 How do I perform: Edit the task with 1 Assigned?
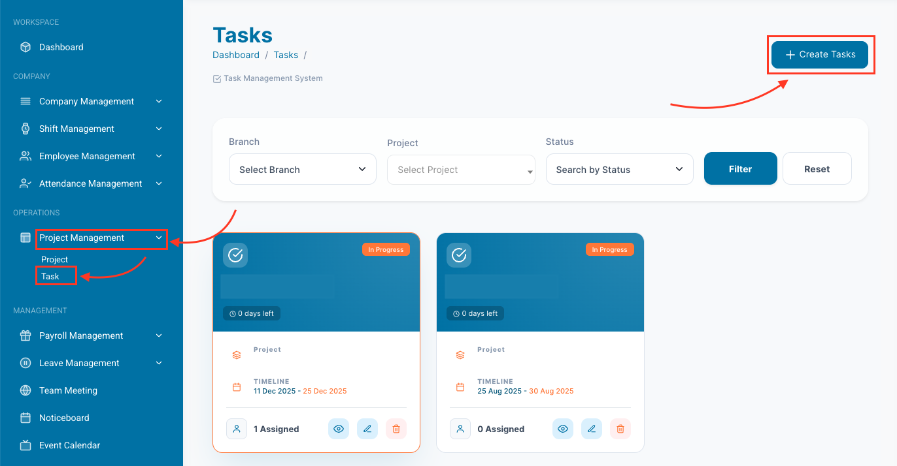[x=367, y=429]
